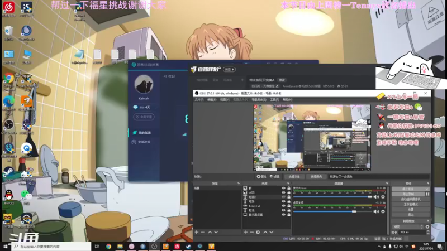Pause recording with the pause icon
The height and width of the screenshot is (251, 447).
427,194
